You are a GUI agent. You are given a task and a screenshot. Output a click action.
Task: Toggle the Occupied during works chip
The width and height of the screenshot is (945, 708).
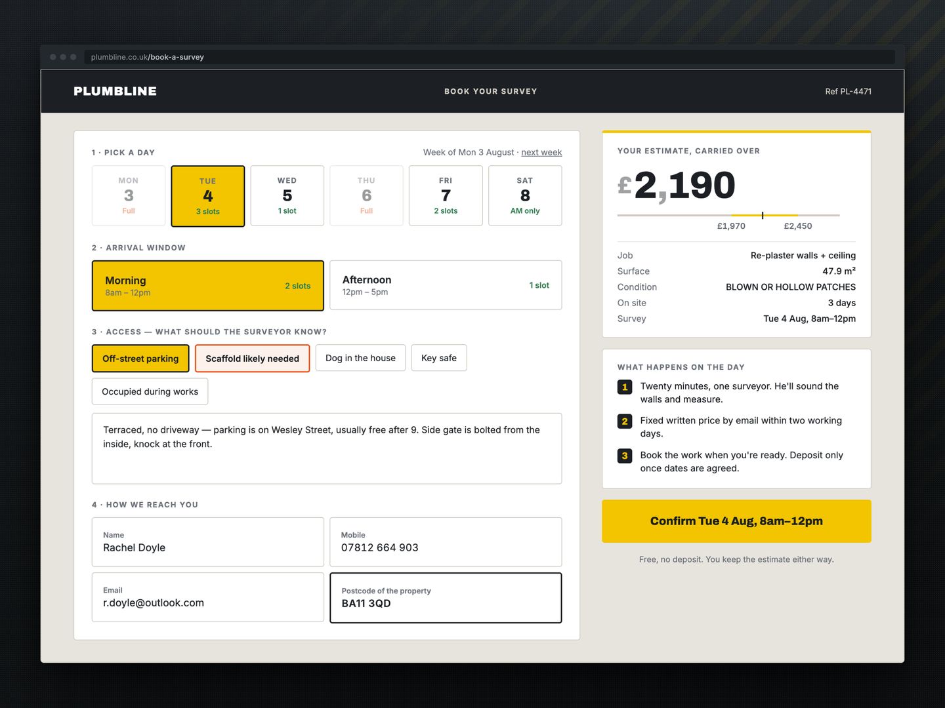150,391
